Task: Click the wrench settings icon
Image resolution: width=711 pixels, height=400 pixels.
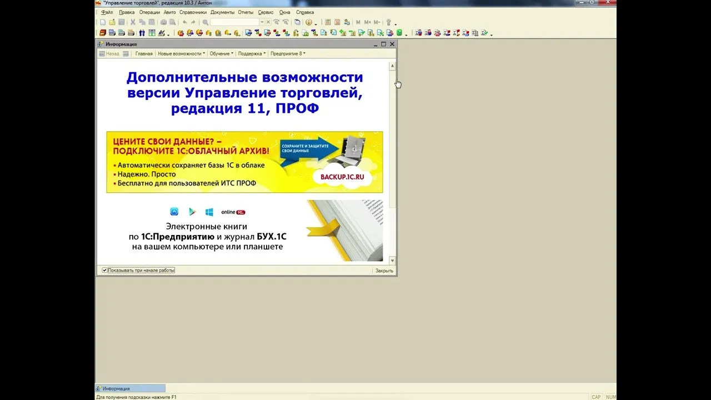Action: pos(389,22)
